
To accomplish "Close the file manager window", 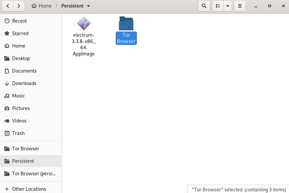I will click(283, 6).
